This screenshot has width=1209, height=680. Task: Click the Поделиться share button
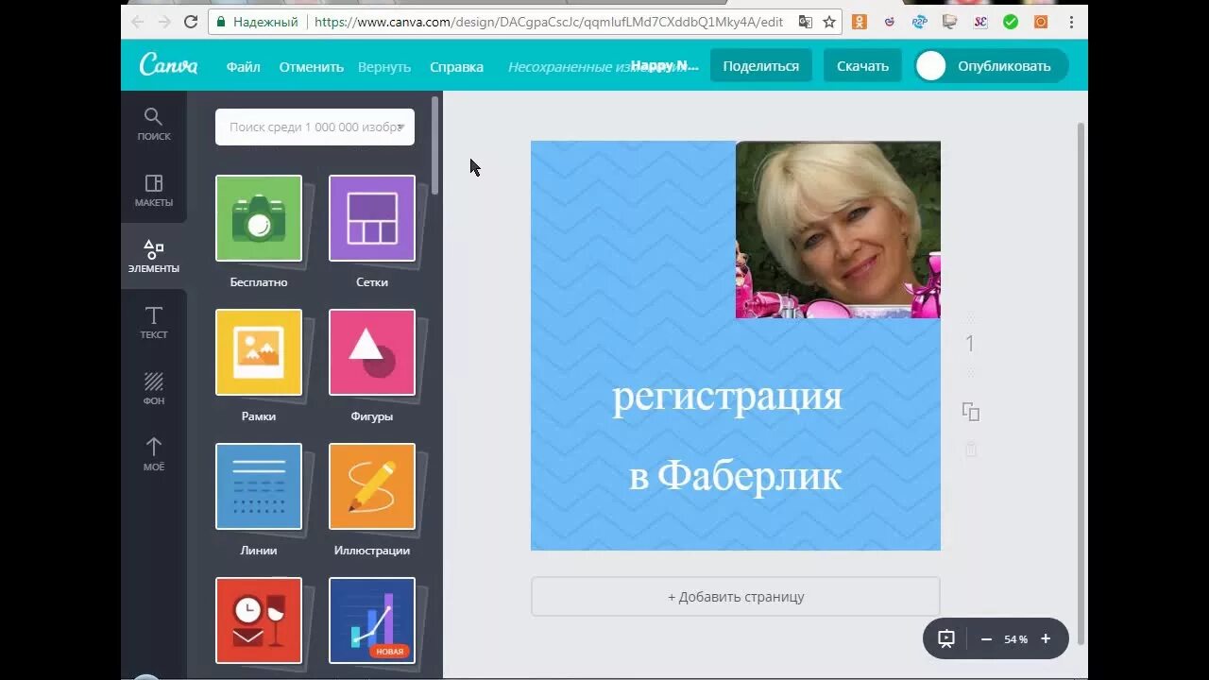[x=761, y=65]
